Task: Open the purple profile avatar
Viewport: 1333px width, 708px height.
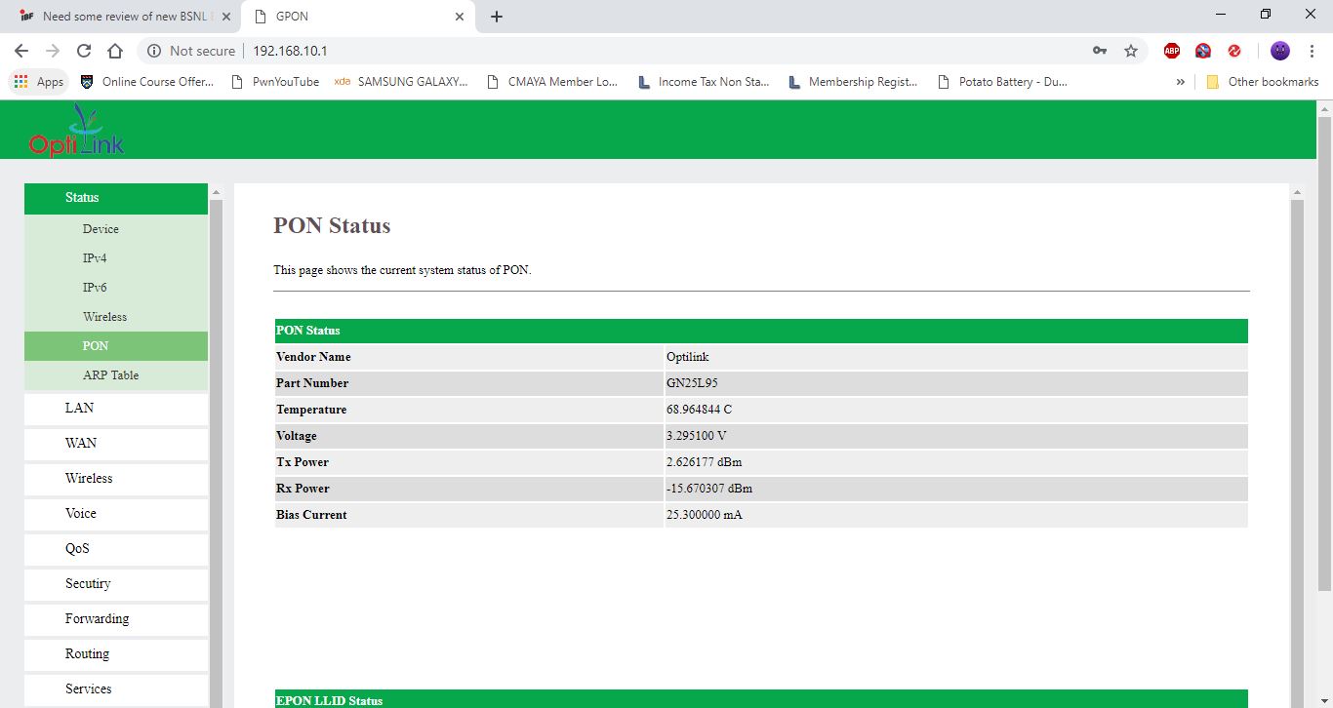Action: point(1280,51)
